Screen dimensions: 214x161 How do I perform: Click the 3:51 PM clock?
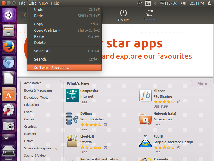click(x=197, y=3)
